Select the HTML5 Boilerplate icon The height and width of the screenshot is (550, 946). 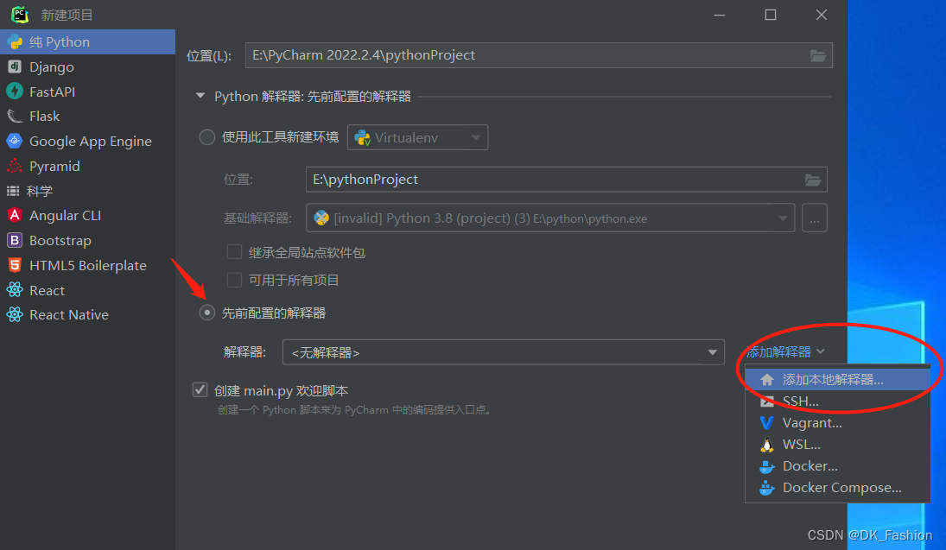15,265
